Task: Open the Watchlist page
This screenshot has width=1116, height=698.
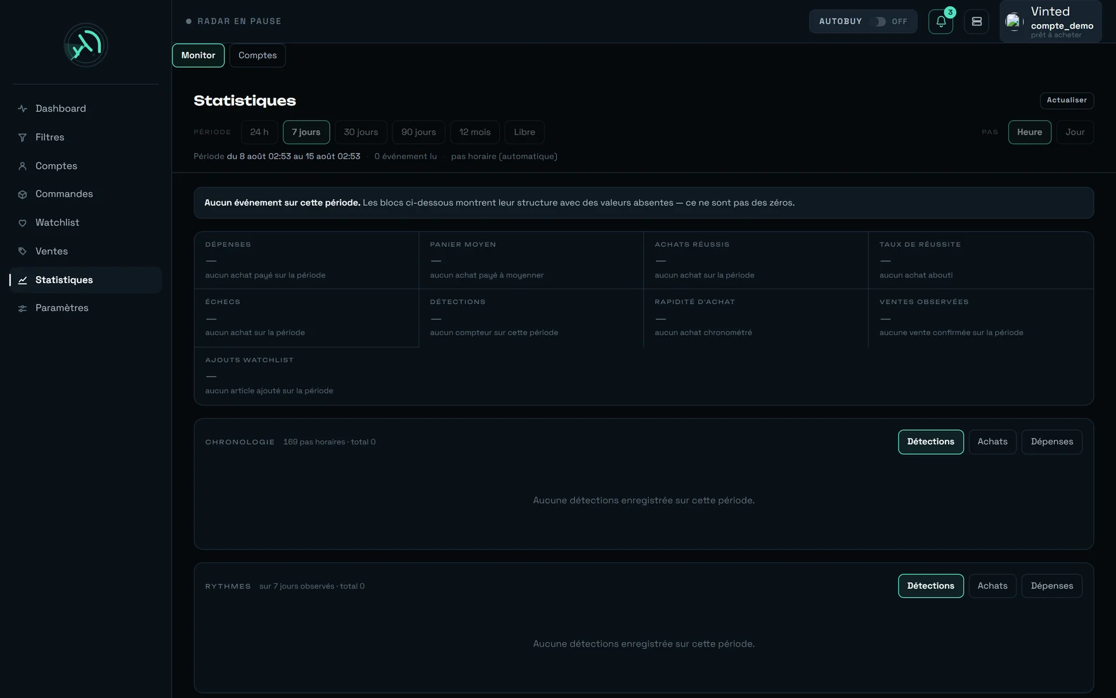Action: coord(86,223)
